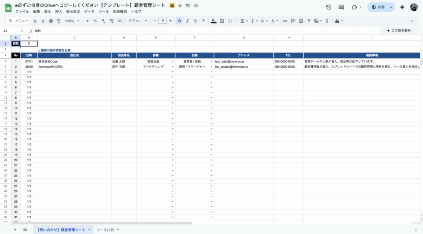This screenshot has height=234, width=423.
Task: Click the この表を要約 button
Action: tap(398, 31)
